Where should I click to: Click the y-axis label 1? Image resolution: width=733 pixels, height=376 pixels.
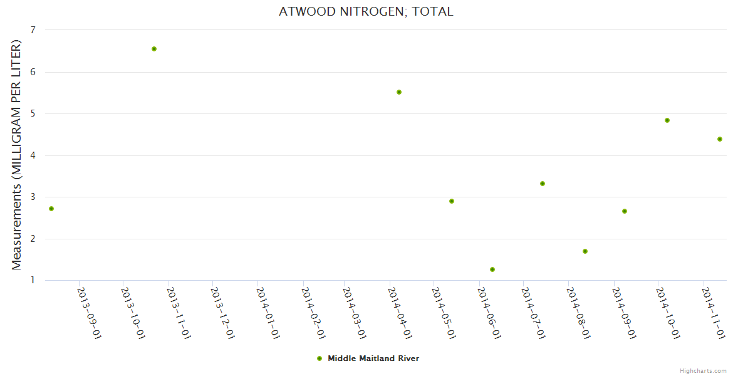pos(33,281)
